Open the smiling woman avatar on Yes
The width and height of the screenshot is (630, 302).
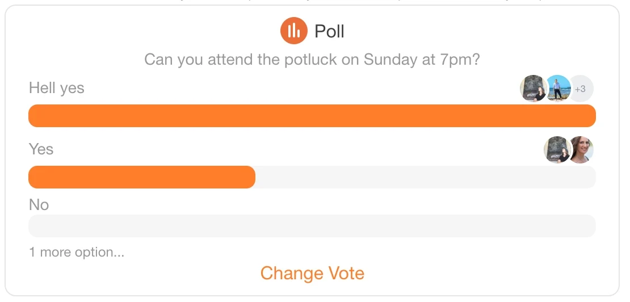[580, 149]
